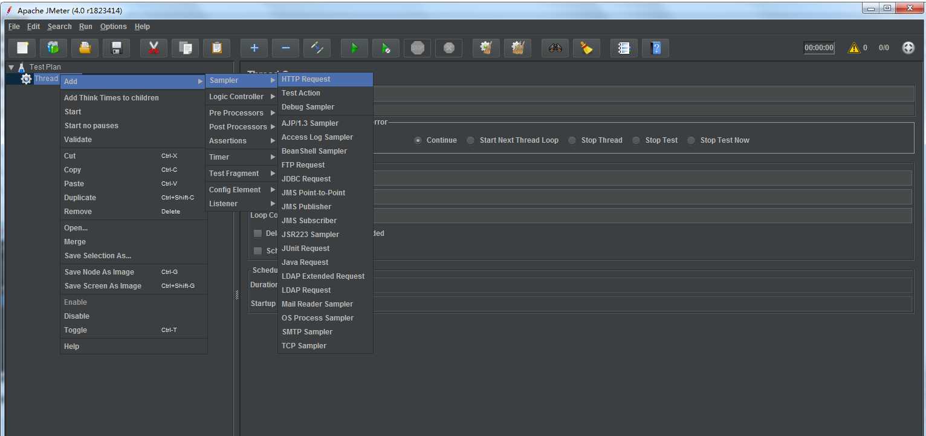The width and height of the screenshot is (926, 436).
Task: Click the clipboard Paste toolbar icon
Action: coord(216,48)
